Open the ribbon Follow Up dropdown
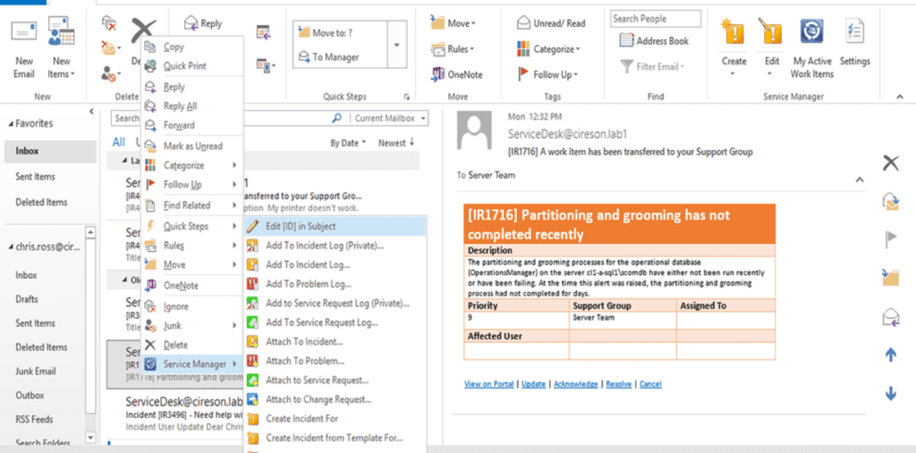 (x=548, y=75)
